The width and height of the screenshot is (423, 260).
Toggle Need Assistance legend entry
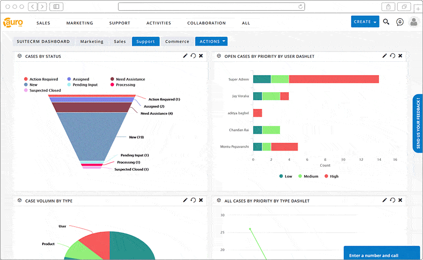click(x=128, y=79)
